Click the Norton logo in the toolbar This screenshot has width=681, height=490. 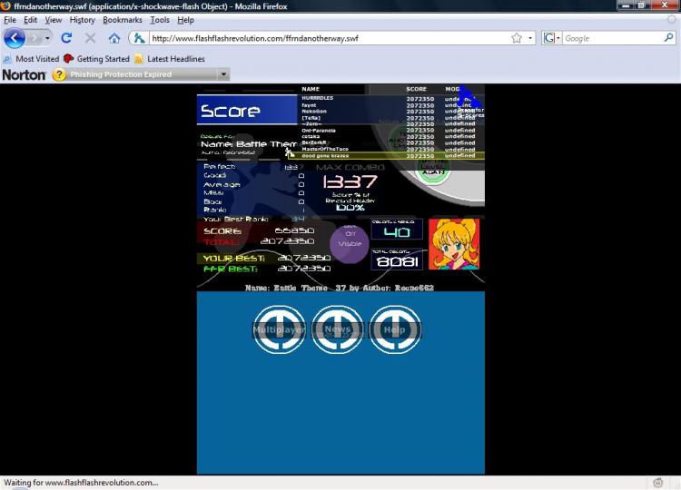click(x=24, y=74)
